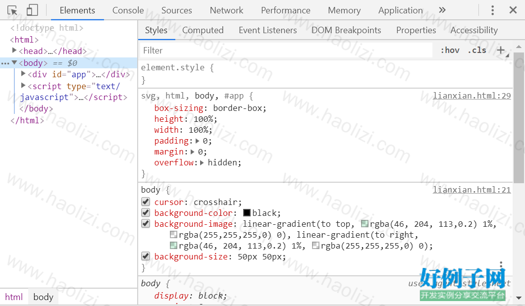Click the styles pane scrollbar thumb

coord(519,118)
